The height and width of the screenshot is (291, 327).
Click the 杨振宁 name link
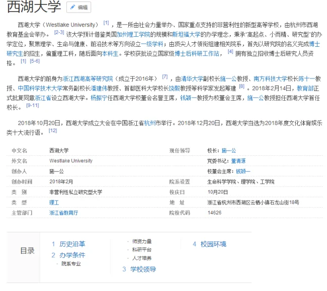[x=99, y=98]
